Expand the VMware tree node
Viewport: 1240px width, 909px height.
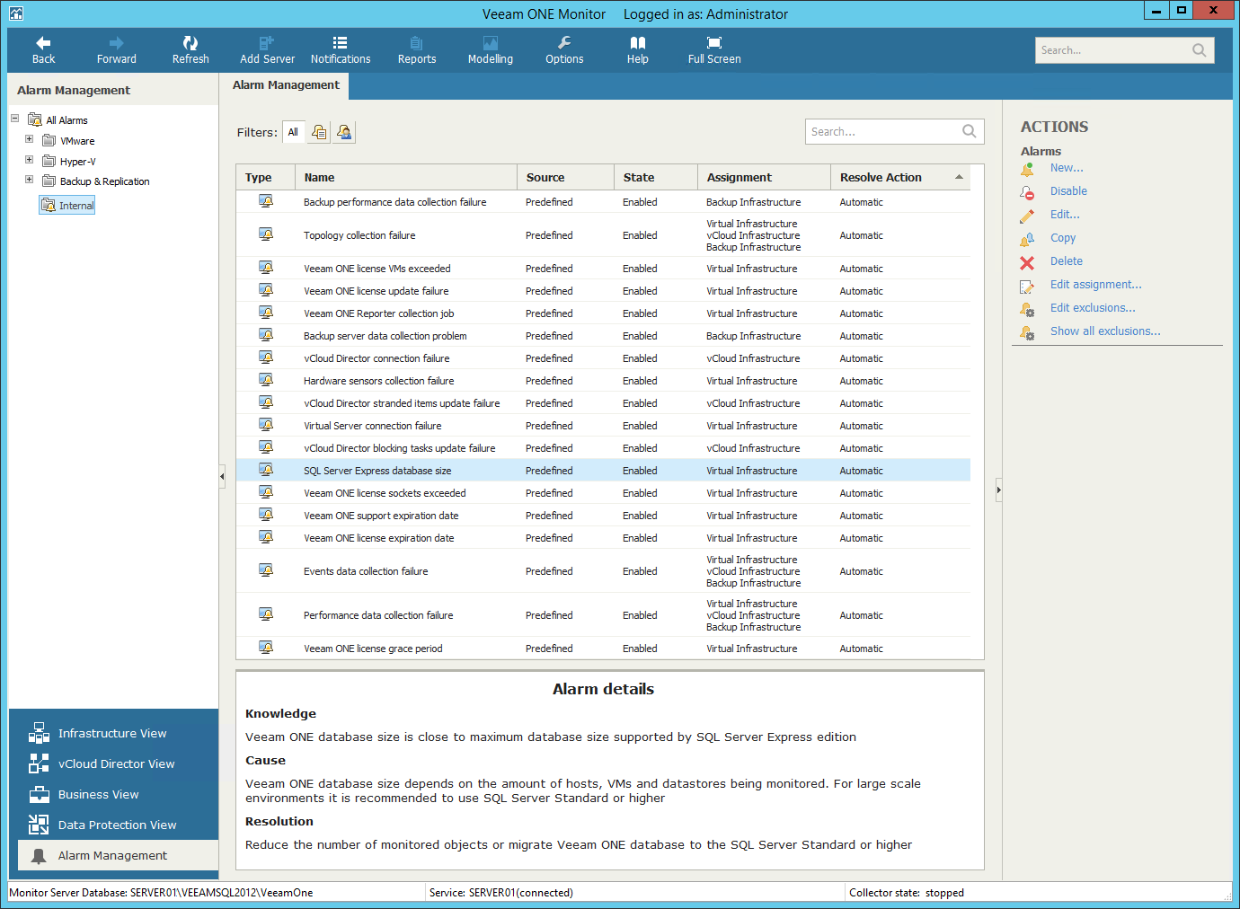[x=29, y=139]
